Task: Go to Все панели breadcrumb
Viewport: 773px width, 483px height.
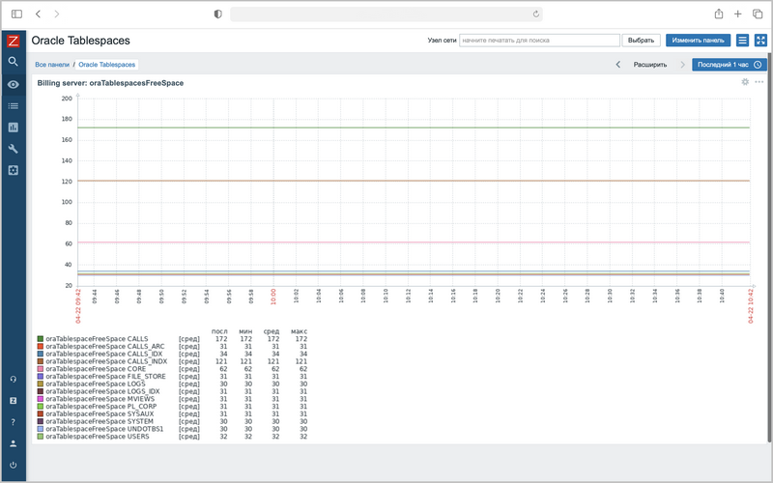Action: pyautogui.click(x=52, y=65)
